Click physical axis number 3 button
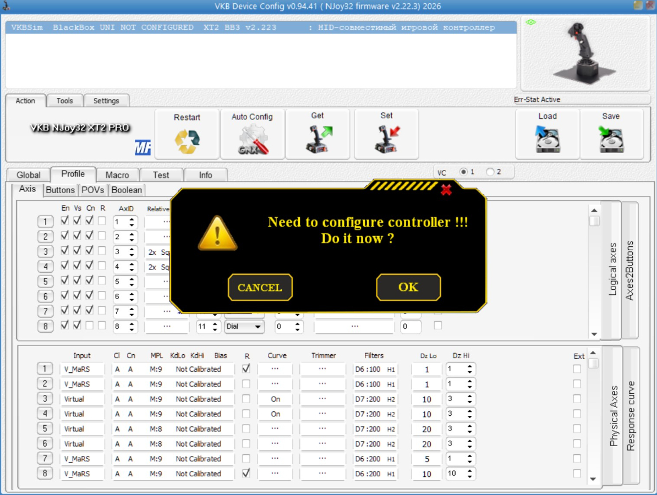The image size is (657, 495). 45,399
